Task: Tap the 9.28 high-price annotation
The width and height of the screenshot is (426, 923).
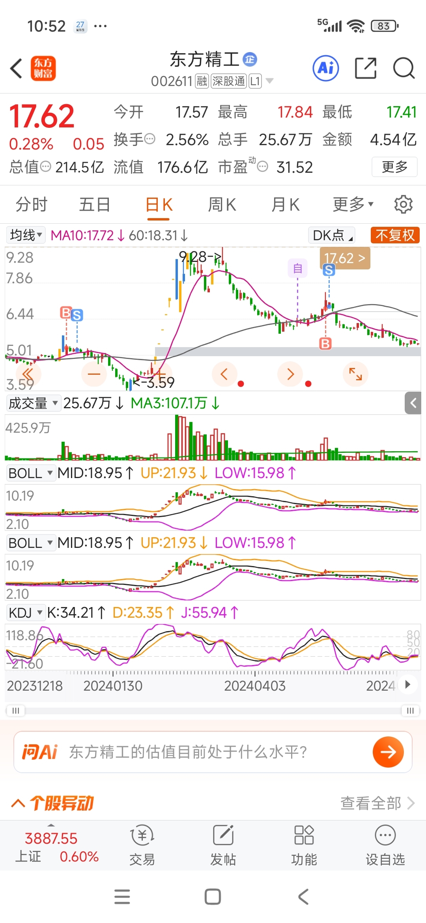Action: tap(200, 257)
